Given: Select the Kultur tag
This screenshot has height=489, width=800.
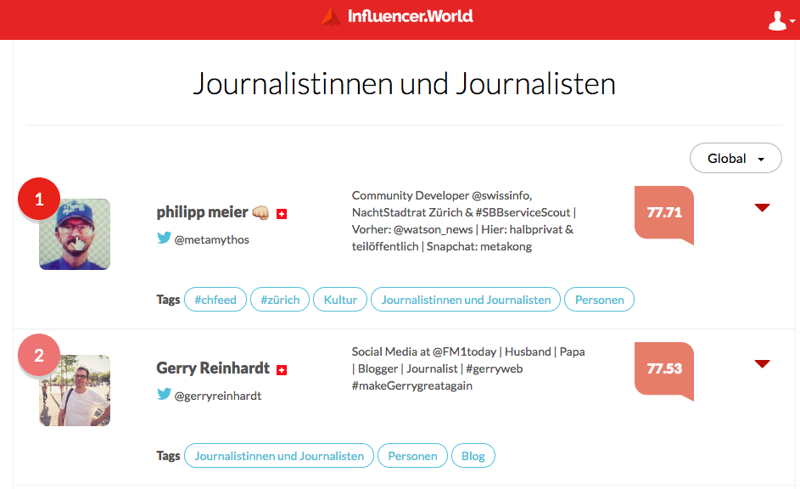Looking at the screenshot, I should coord(340,300).
